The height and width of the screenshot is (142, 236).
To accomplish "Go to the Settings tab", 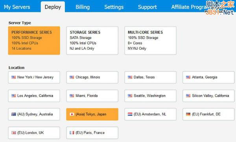I will pyautogui.click(x=114, y=7).
